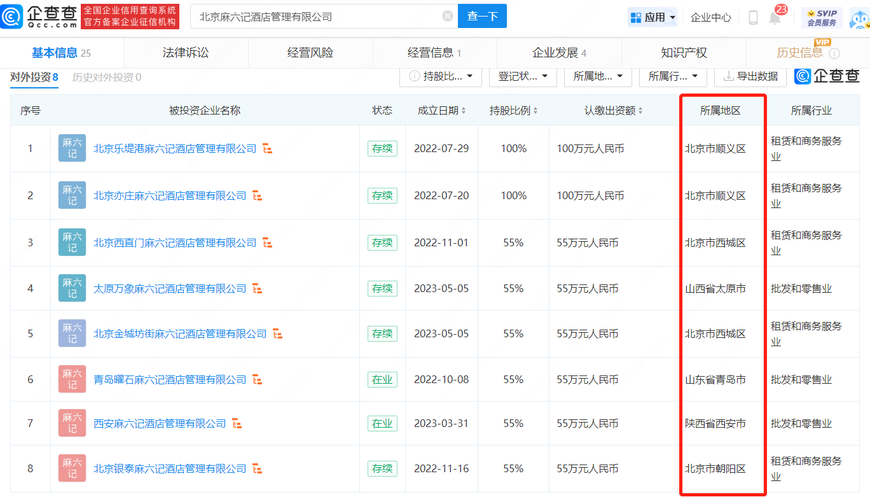Select 历史对外投资 0 sub-tab
This screenshot has width=870, height=497.
(x=107, y=77)
